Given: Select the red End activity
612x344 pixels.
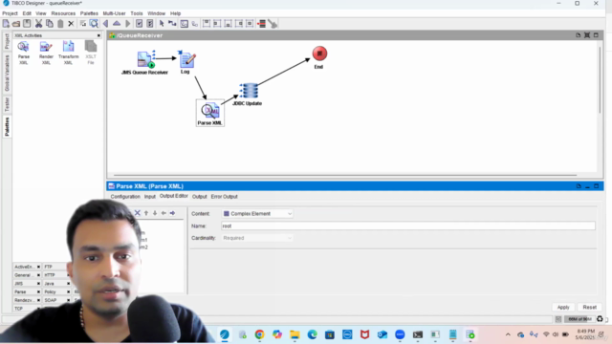Looking at the screenshot, I should 319,57.
